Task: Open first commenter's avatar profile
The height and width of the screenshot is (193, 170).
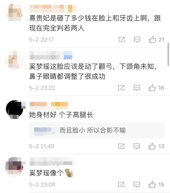Action: 15,12
